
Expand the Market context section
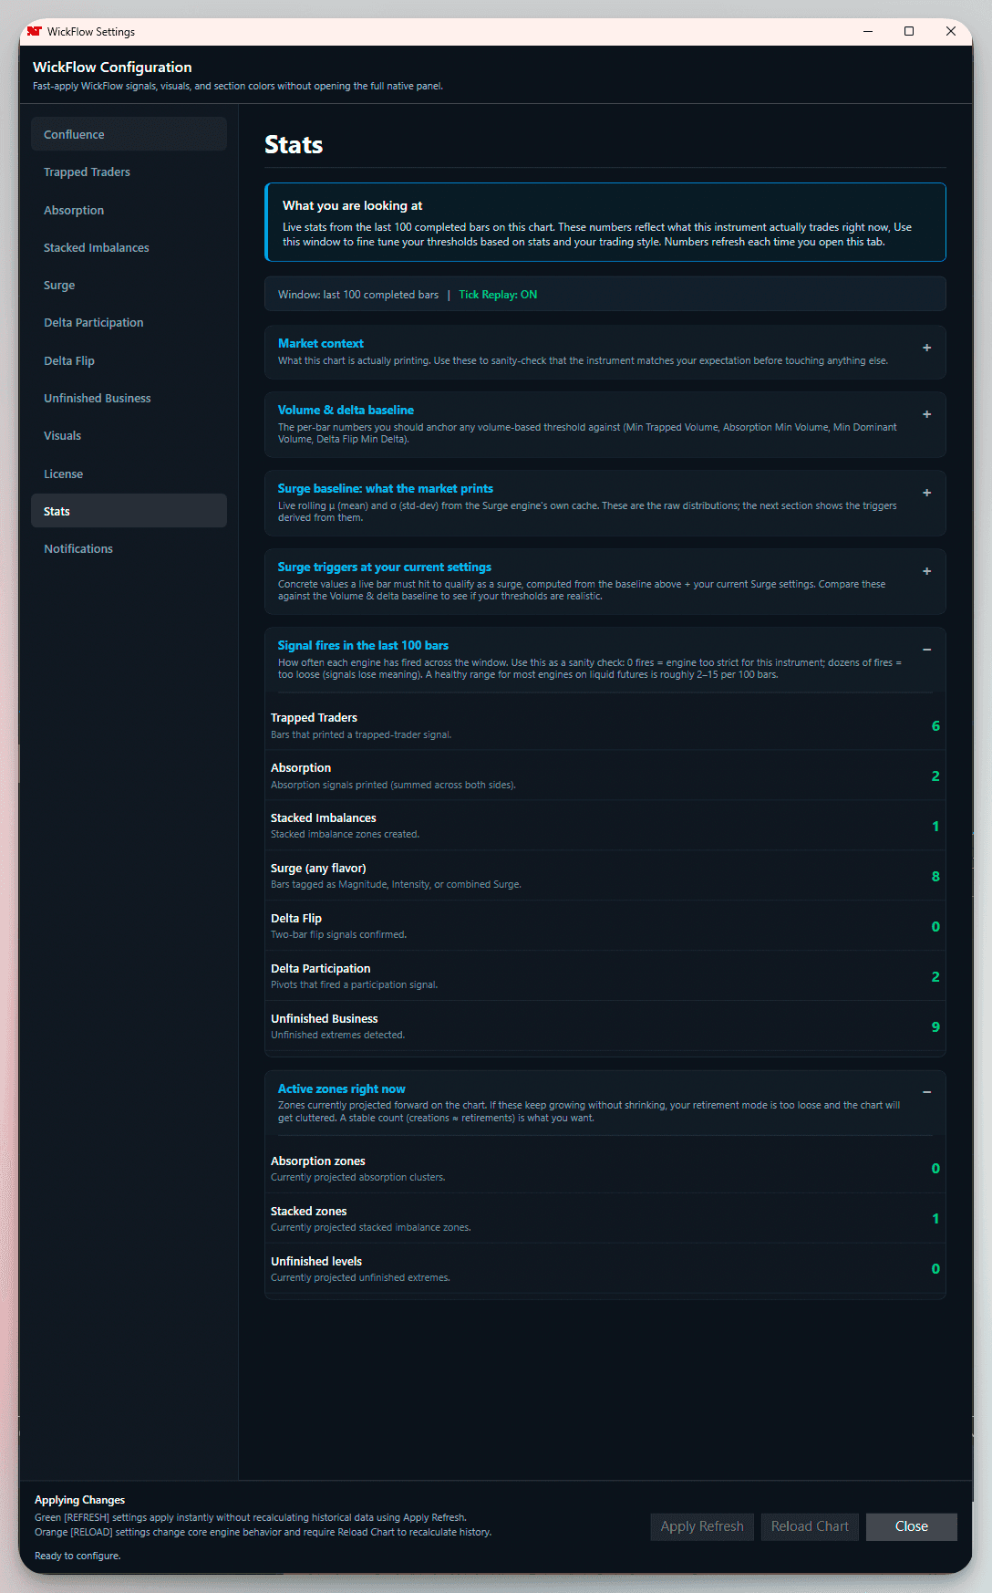[x=926, y=348]
